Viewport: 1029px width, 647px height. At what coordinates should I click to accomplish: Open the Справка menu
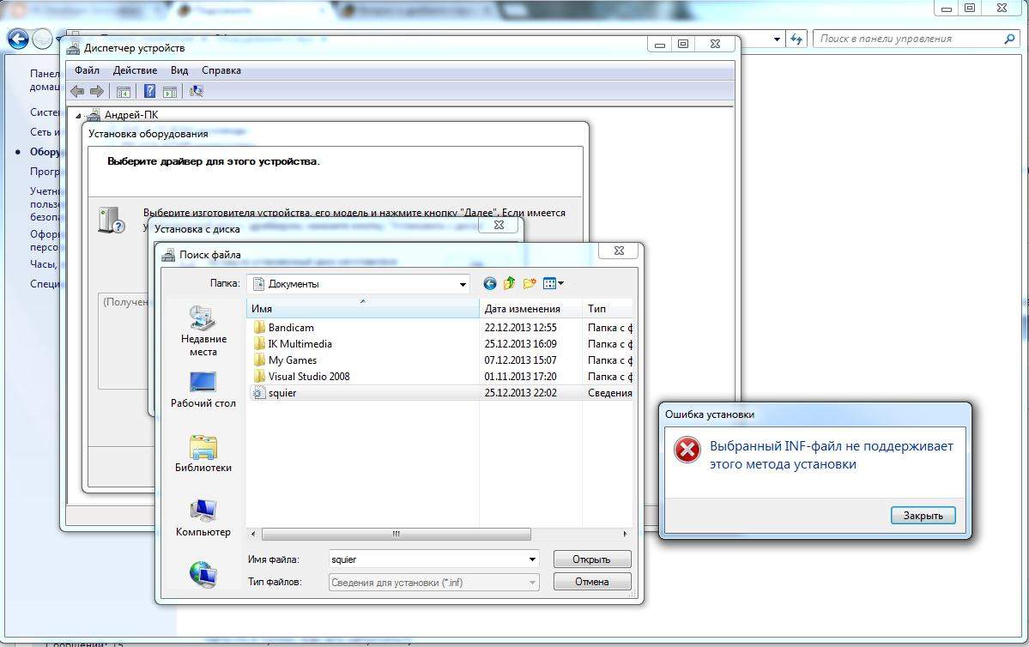click(x=221, y=70)
